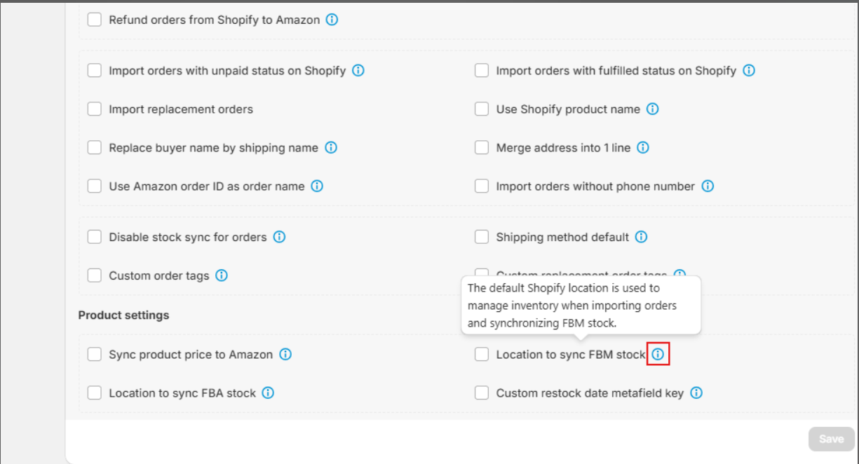Check Import orders with fulfilled status on Shopify
859x464 pixels.
point(482,71)
